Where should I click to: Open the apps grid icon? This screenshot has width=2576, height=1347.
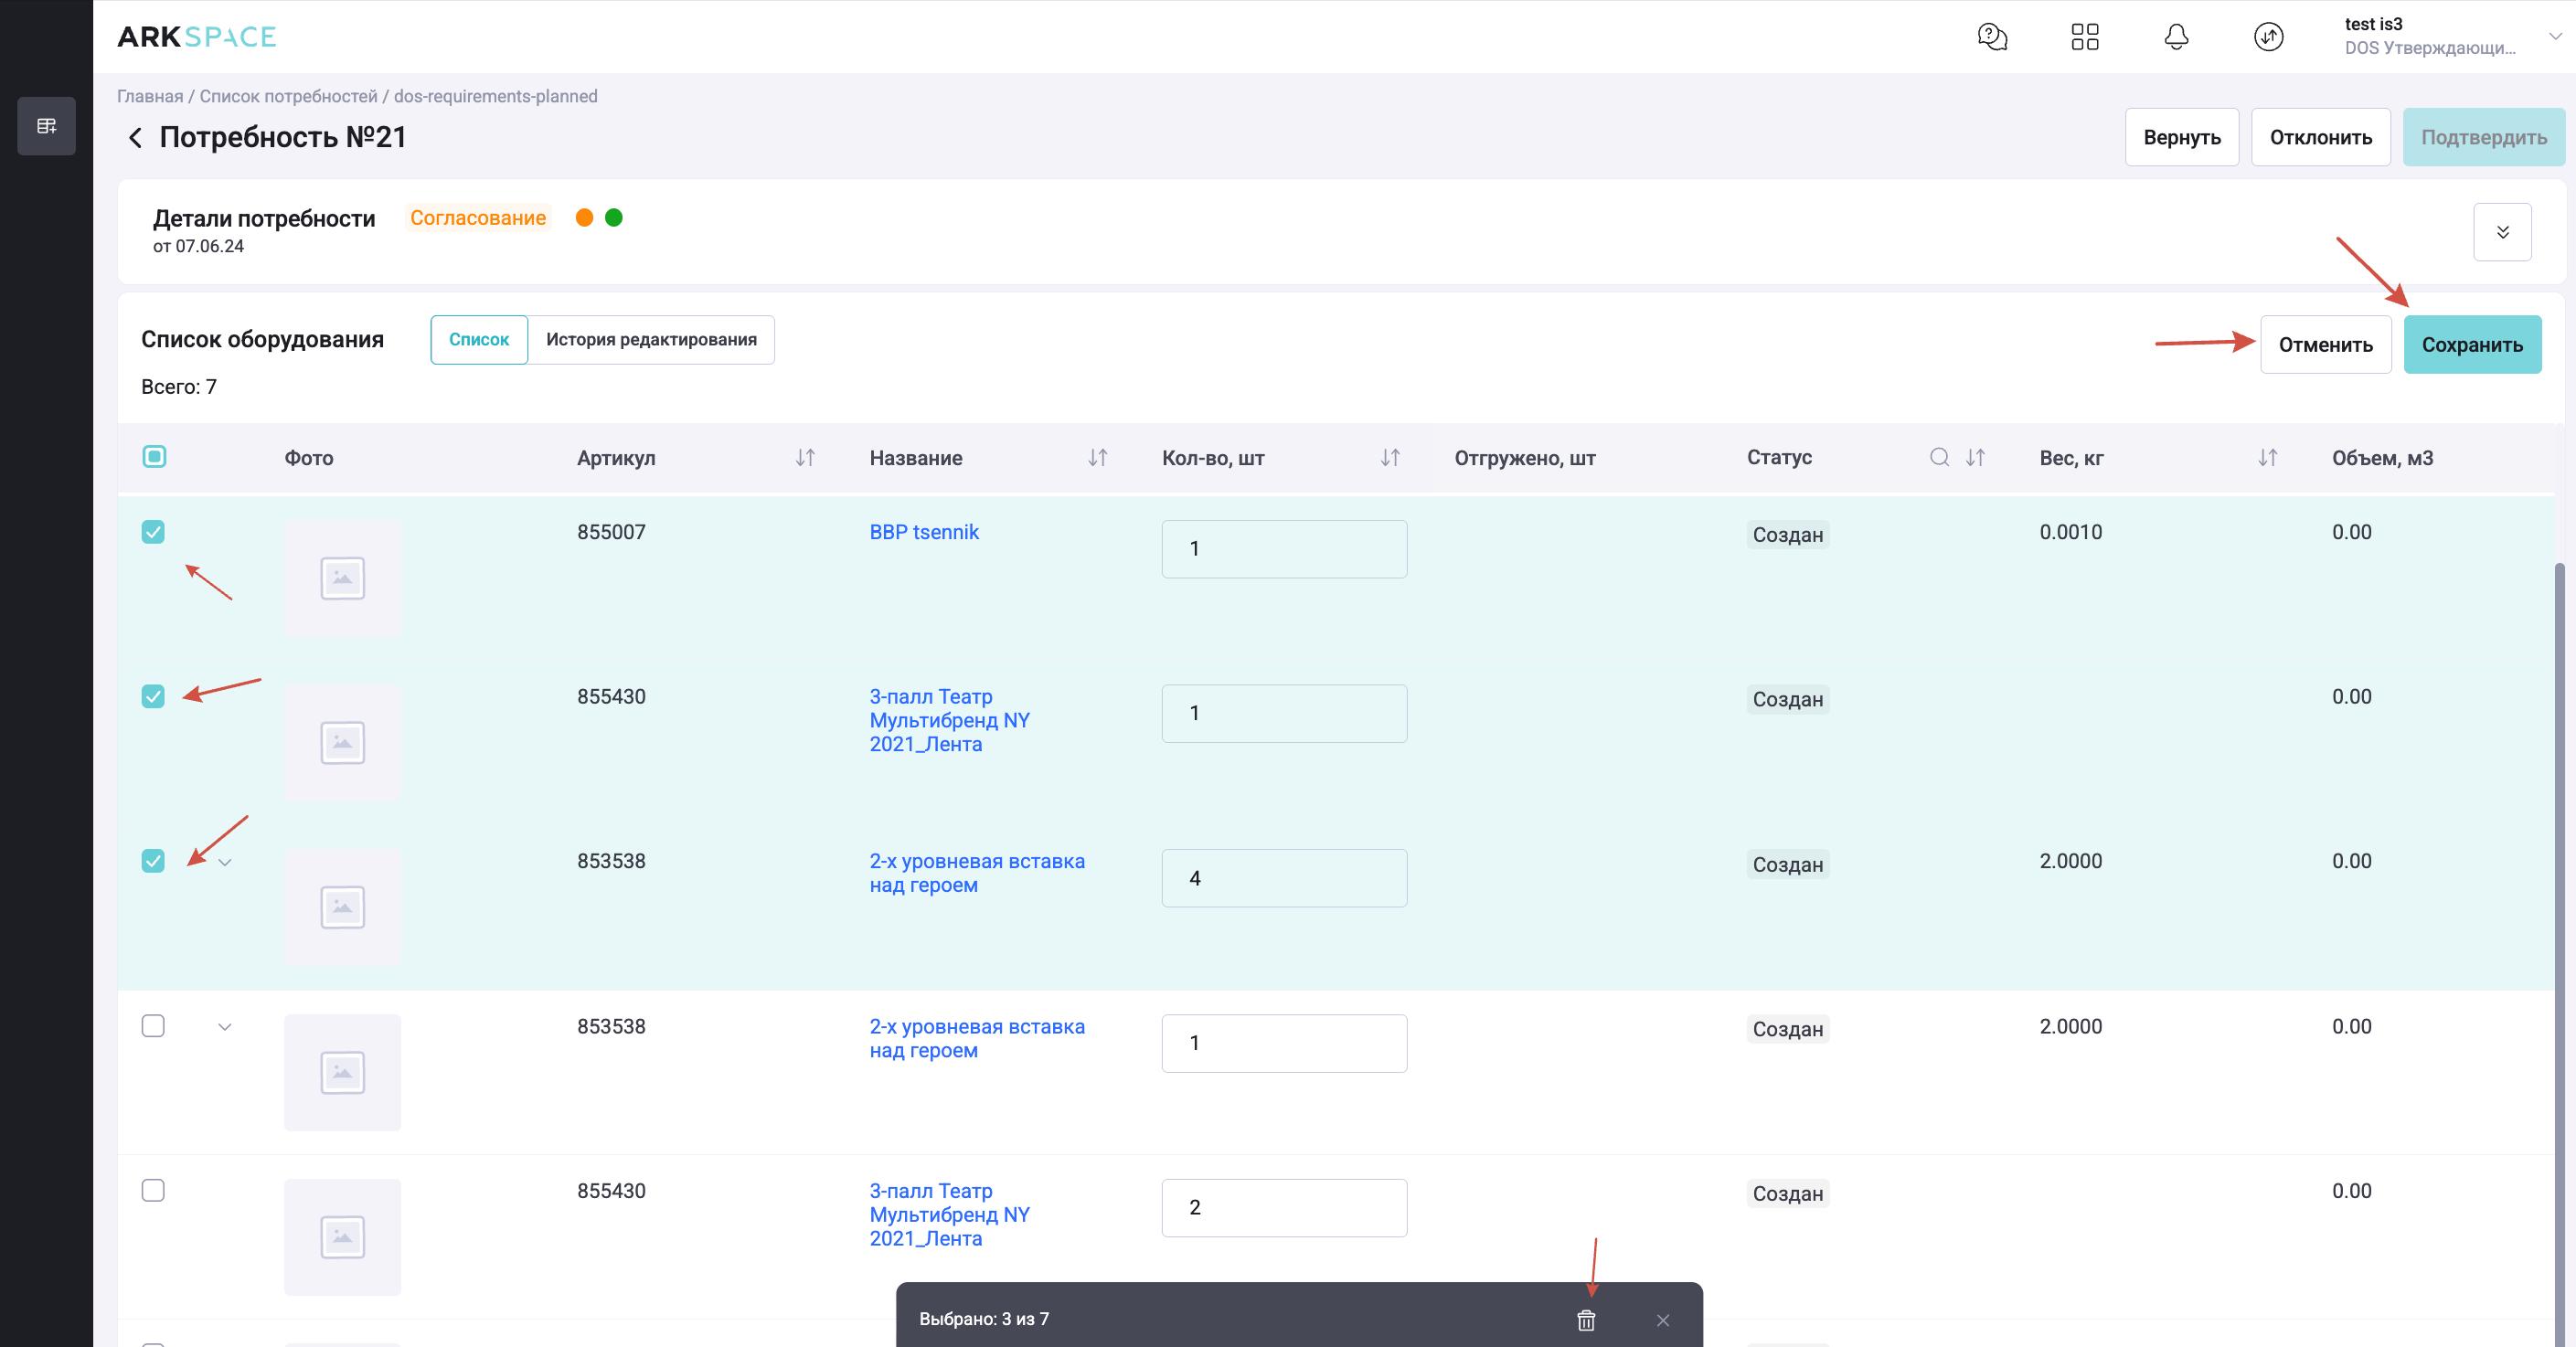pyautogui.click(x=2084, y=37)
